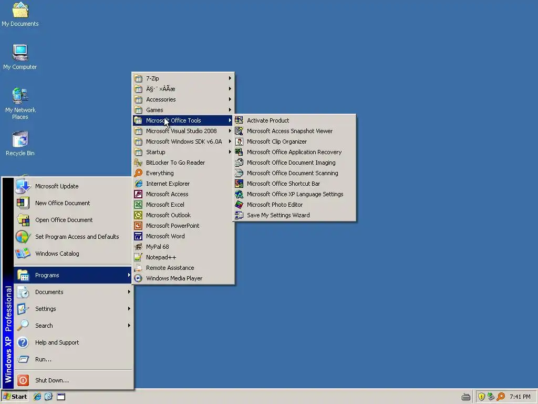Launch Microsoft PowerPoint icon
The width and height of the screenshot is (538, 404).
138,226
